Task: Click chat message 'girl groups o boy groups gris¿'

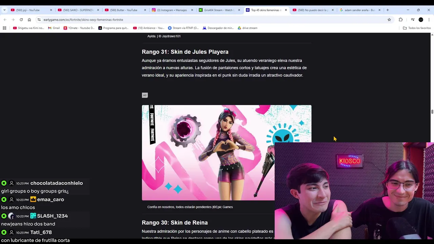Action: pyautogui.click(x=35, y=191)
